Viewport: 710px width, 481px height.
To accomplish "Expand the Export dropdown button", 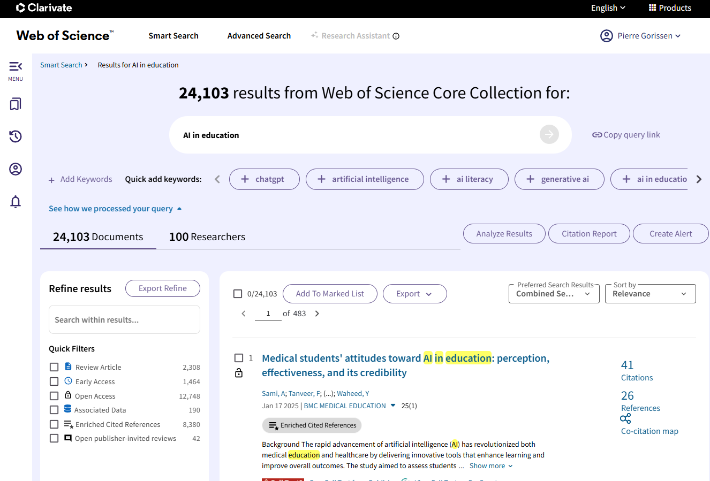I will (414, 294).
